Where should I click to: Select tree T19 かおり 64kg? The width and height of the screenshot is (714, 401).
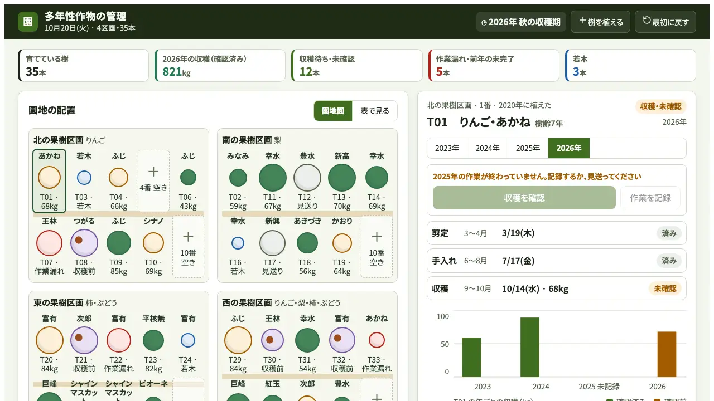pyautogui.click(x=342, y=246)
